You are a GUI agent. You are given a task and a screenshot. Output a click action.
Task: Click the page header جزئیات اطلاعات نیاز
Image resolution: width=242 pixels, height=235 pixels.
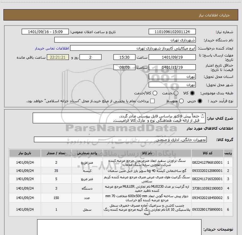tap(214, 15)
